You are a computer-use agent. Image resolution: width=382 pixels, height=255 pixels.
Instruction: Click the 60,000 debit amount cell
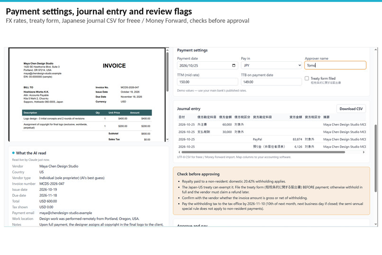coord(227,124)
